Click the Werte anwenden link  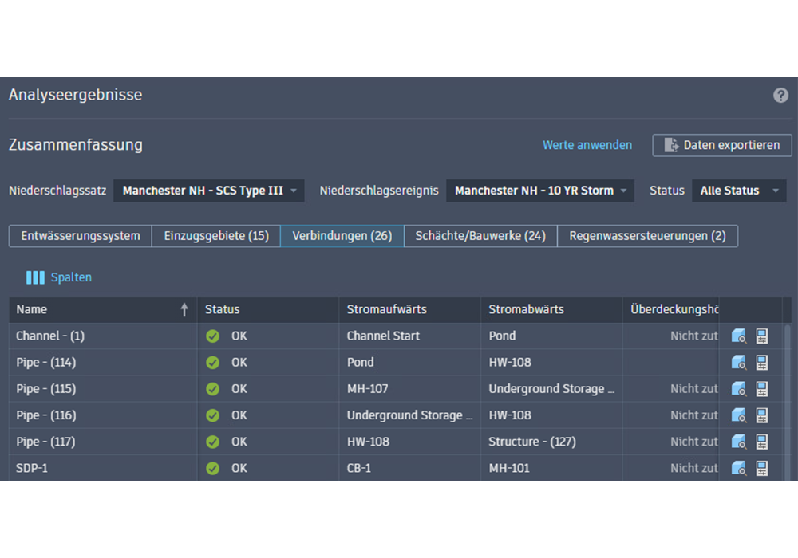[587, 145]
